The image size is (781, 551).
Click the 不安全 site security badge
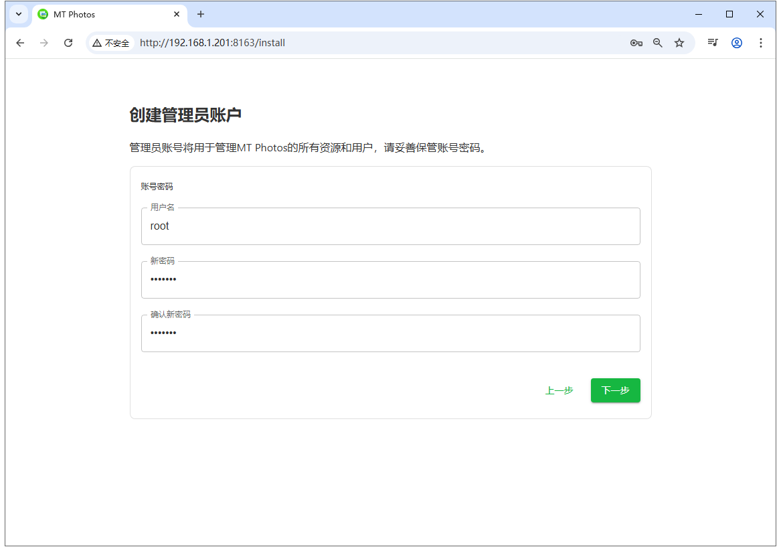(x=111, y=43)
